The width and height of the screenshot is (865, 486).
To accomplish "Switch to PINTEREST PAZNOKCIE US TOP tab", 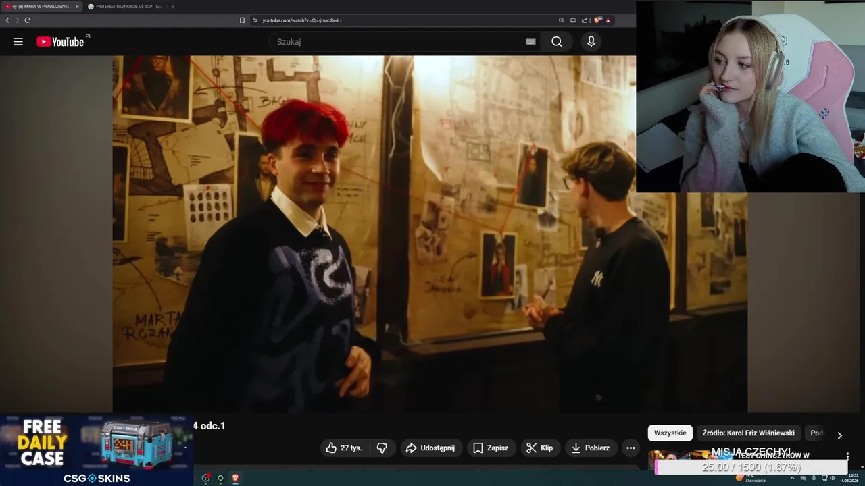I will tap(126, 7).
